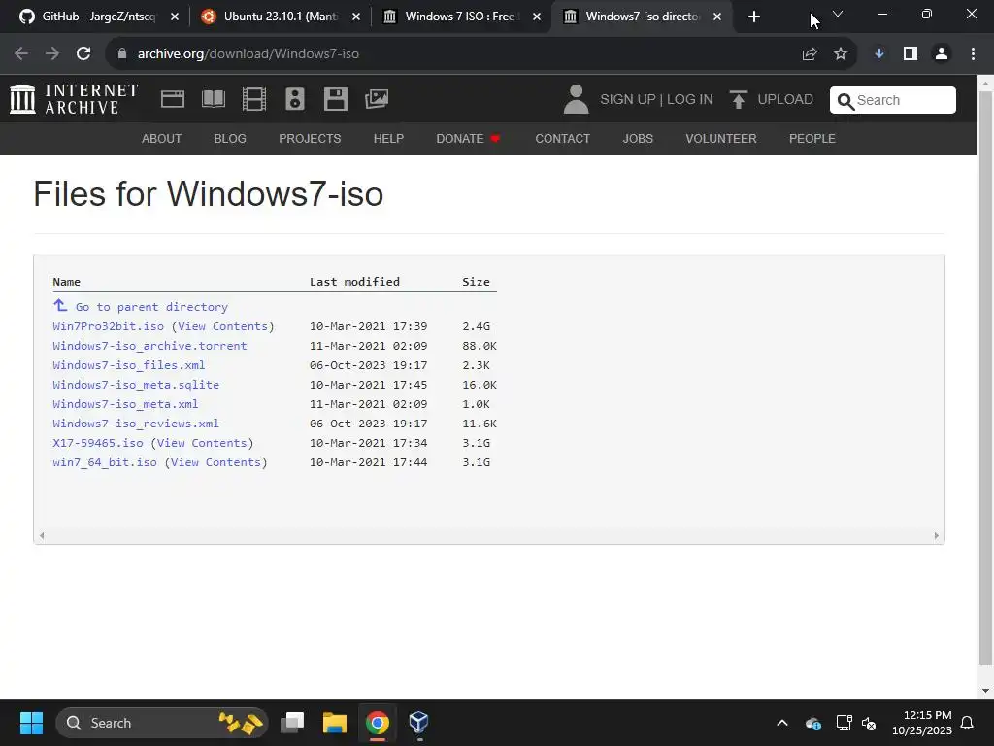Open Chrome three-dot menu
994x746 pixels.
(x=973, y=54)
